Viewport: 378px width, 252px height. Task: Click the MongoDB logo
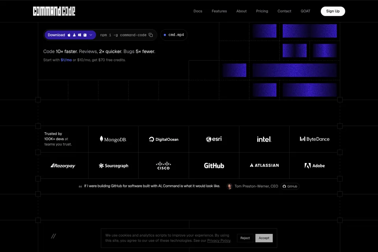tap(113, 139)
